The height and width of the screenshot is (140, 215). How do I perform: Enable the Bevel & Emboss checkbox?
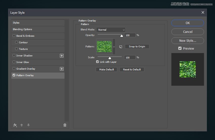point(14,36)
